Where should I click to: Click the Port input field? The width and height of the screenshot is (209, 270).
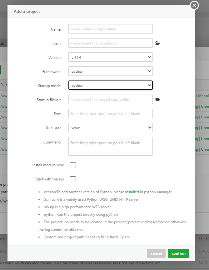(x=110, y=114)
